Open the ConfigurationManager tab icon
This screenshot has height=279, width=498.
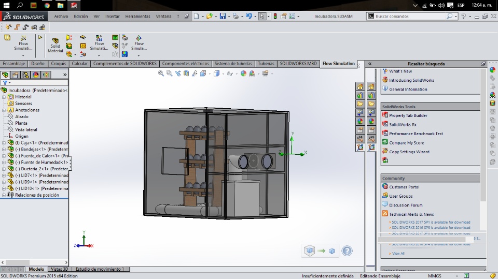(x=25, y=75)
